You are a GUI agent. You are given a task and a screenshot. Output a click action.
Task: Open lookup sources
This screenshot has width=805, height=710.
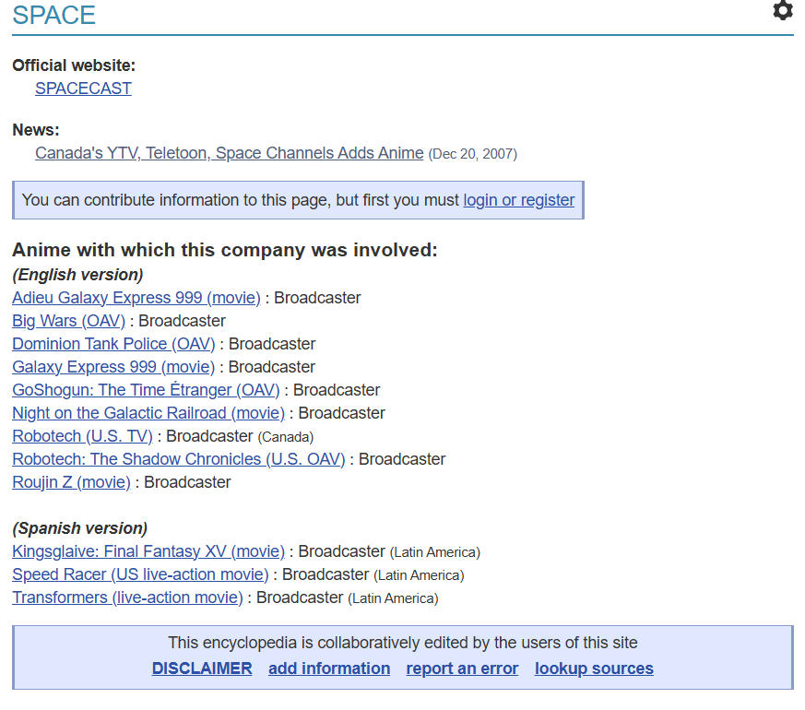pos(594,669)
